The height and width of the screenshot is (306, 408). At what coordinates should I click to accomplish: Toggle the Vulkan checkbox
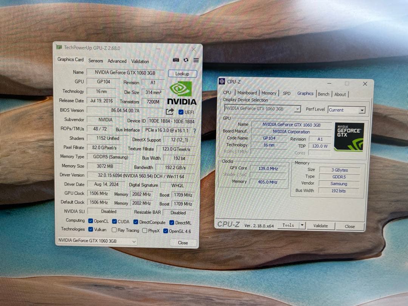91,229
